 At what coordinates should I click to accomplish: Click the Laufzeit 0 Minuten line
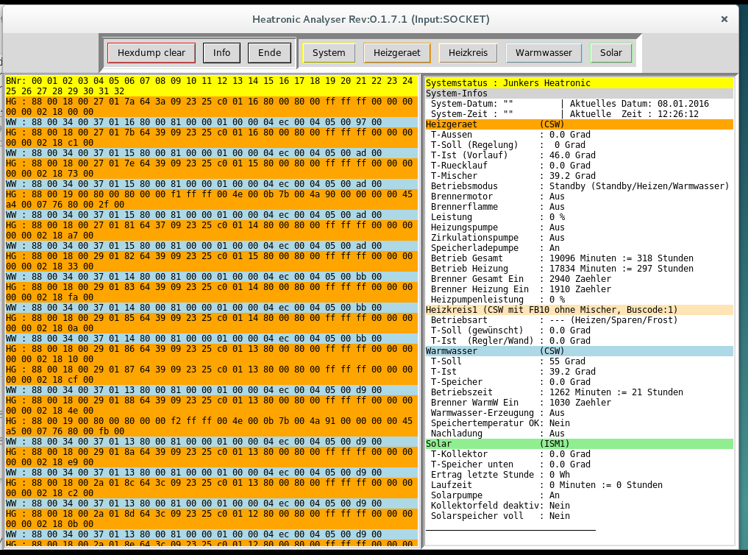pos(546,485)
